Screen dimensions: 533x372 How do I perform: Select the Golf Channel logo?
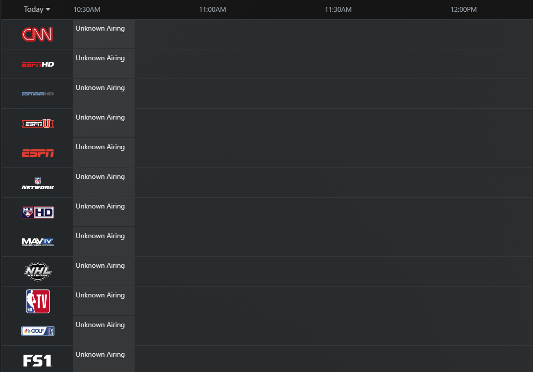[x=38, y=331]
